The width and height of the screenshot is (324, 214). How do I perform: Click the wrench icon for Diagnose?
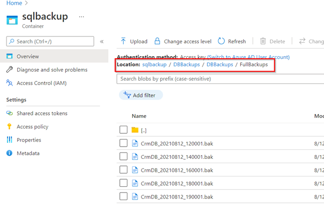click(10, 70)
